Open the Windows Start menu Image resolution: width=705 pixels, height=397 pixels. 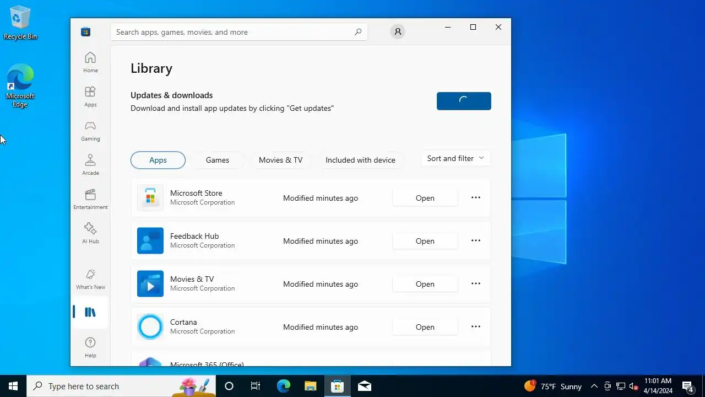[x=13, y=386]
